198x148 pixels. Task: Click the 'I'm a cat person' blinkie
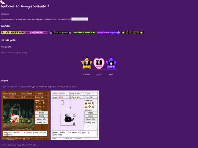coord(60,33)
